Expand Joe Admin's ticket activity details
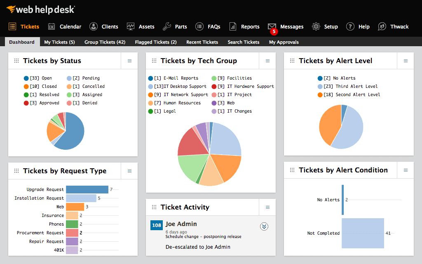422x264 pixels. (264, 226)
